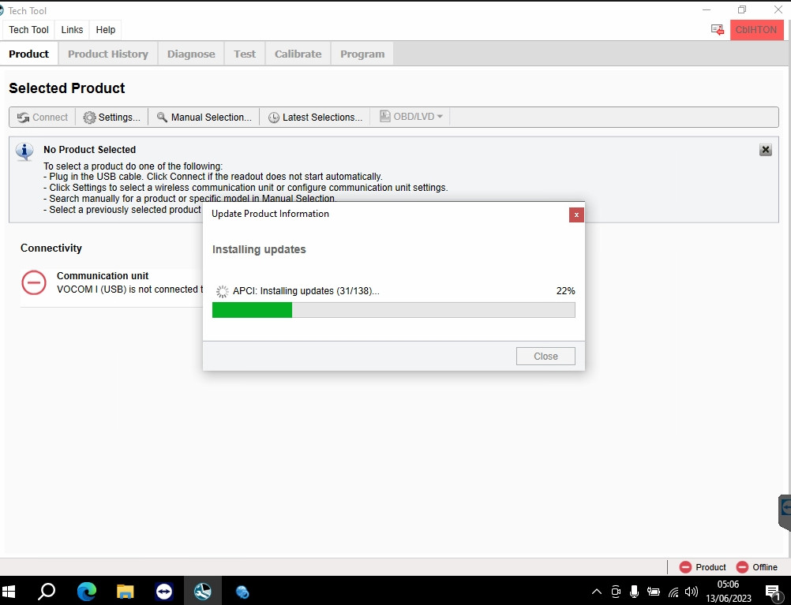791x605 pixels.
Task: Click the blue information icon
Action: pyautogui.click(x=24, y=151)
